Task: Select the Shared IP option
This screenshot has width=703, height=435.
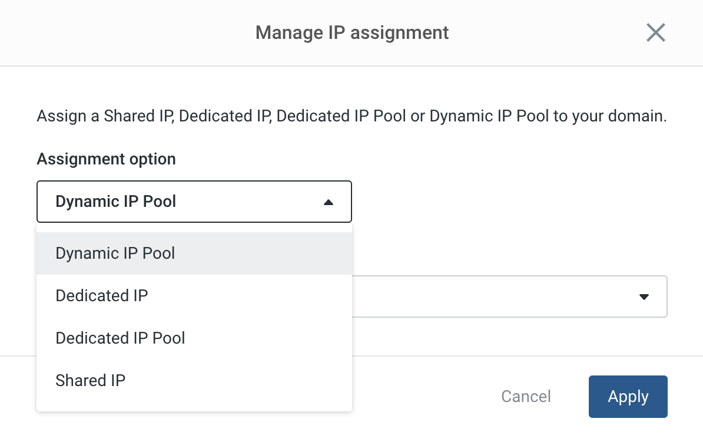Action: point(194,380)
